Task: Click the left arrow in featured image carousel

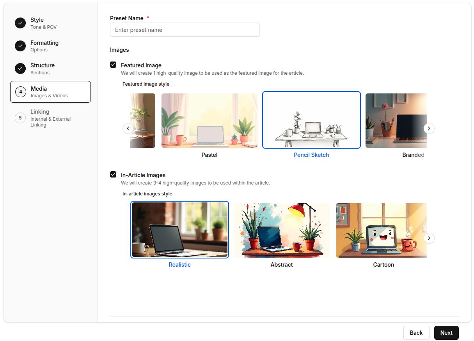Action: (x=128, y=128)
